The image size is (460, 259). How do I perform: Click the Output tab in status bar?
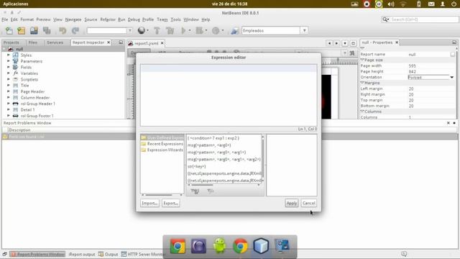(x=109, y=254)
